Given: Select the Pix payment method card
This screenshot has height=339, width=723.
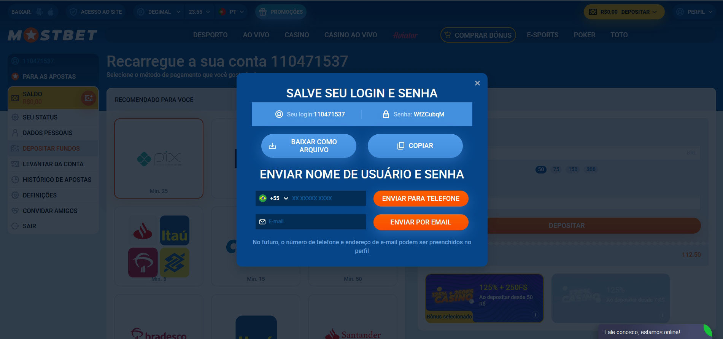Looking at the screenshot, I should click(x=159, y=158).
